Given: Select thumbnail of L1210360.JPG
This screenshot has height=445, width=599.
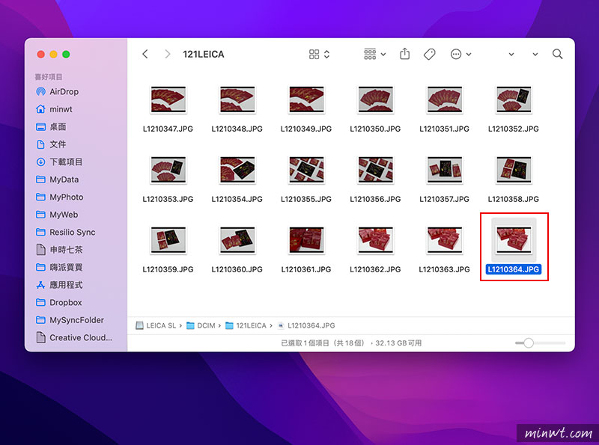Looking at the screenshot, I should click(x=237, y=240).
